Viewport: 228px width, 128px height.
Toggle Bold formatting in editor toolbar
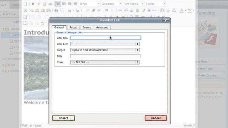(33, 4)
